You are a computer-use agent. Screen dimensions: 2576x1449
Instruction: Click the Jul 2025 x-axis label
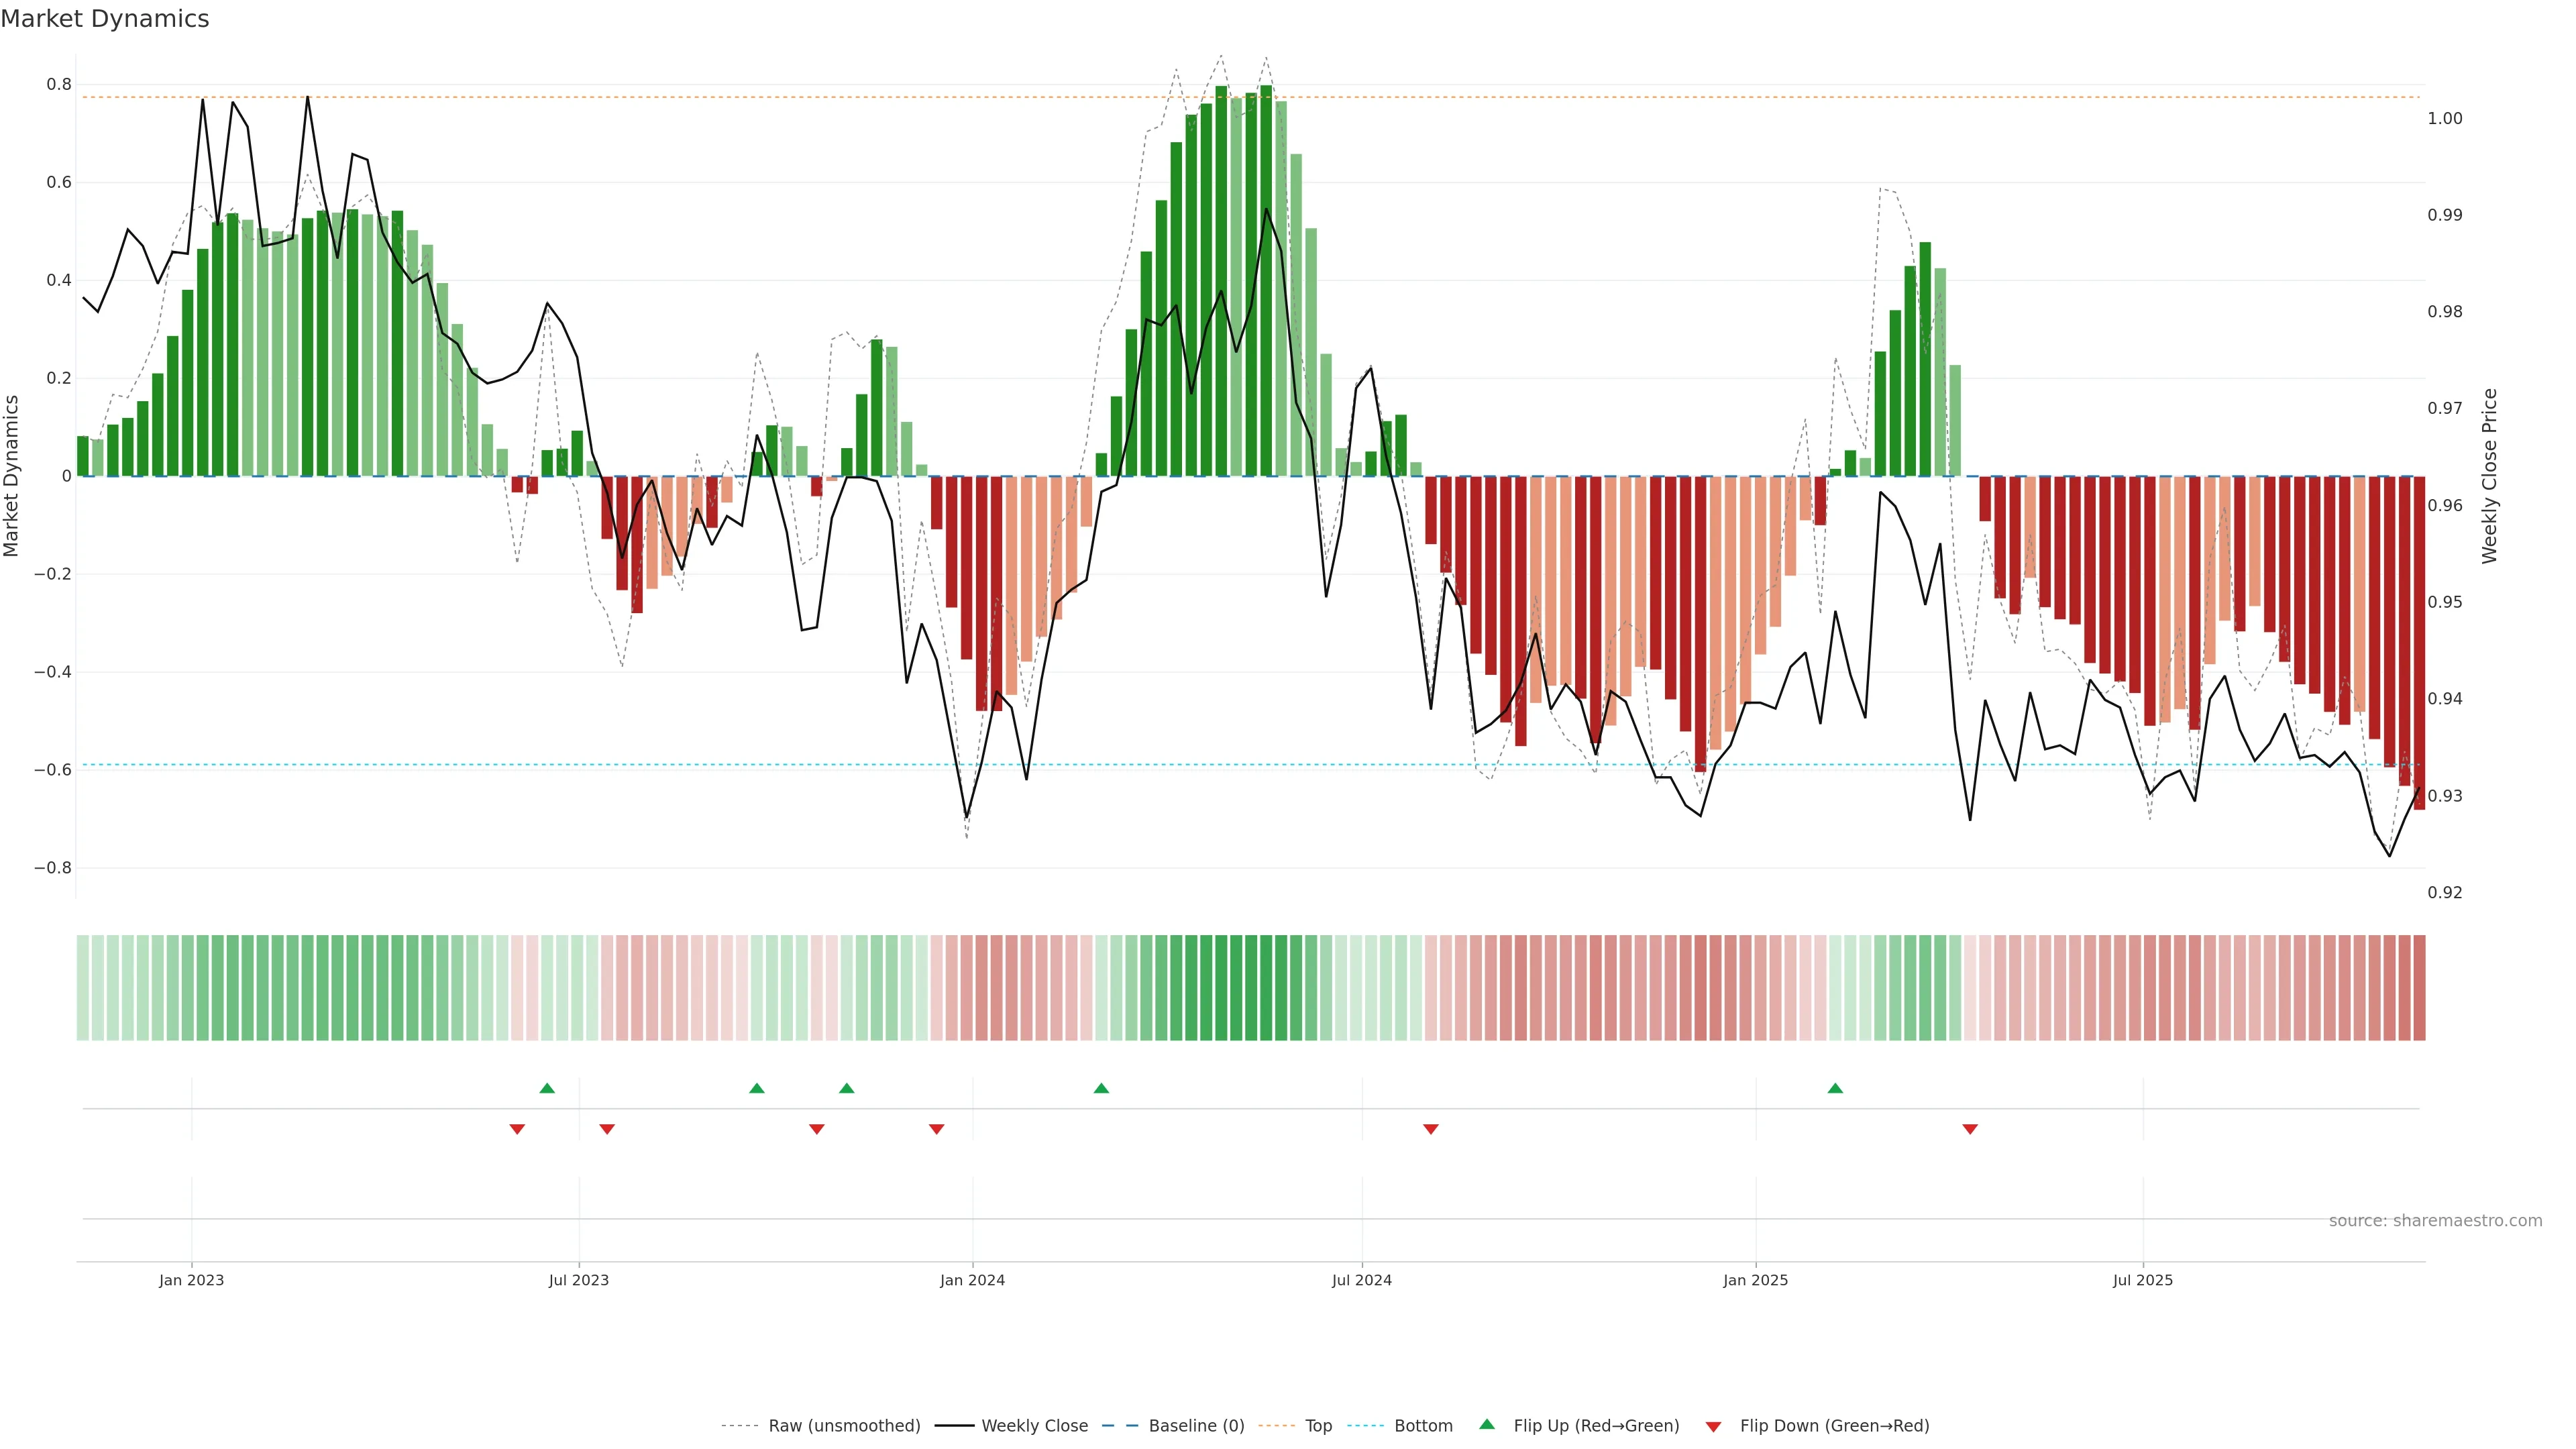click(2142, 1280)
